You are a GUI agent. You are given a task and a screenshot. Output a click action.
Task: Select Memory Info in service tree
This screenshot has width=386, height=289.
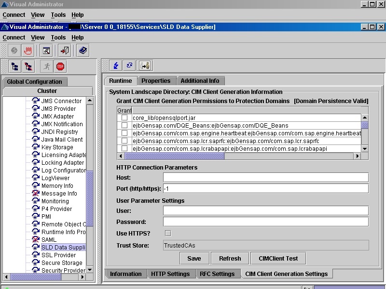coord(57,185)
